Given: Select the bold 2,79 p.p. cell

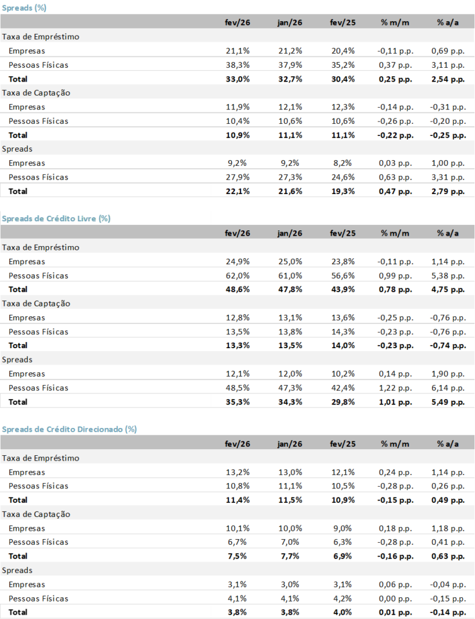Looking at the screenshot, I should pyautogui.click(x=448, y=191).
